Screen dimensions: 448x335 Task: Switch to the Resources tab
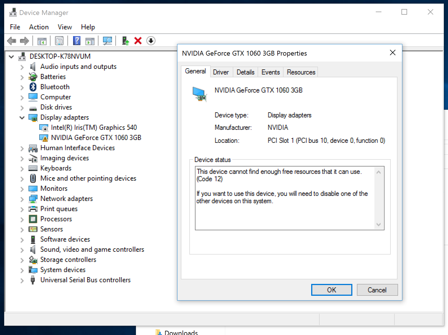[301, 72]
